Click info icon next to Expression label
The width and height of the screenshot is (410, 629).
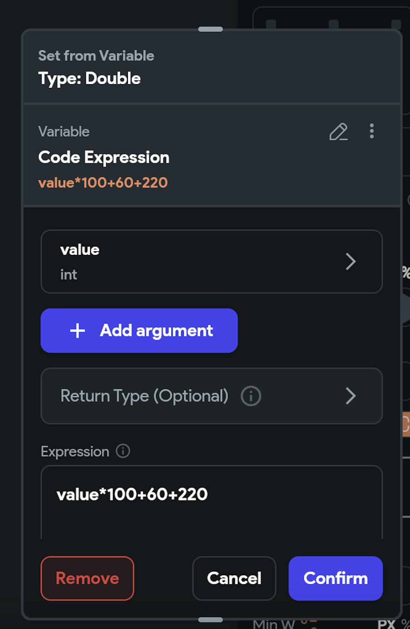click(x=123, y=451)
